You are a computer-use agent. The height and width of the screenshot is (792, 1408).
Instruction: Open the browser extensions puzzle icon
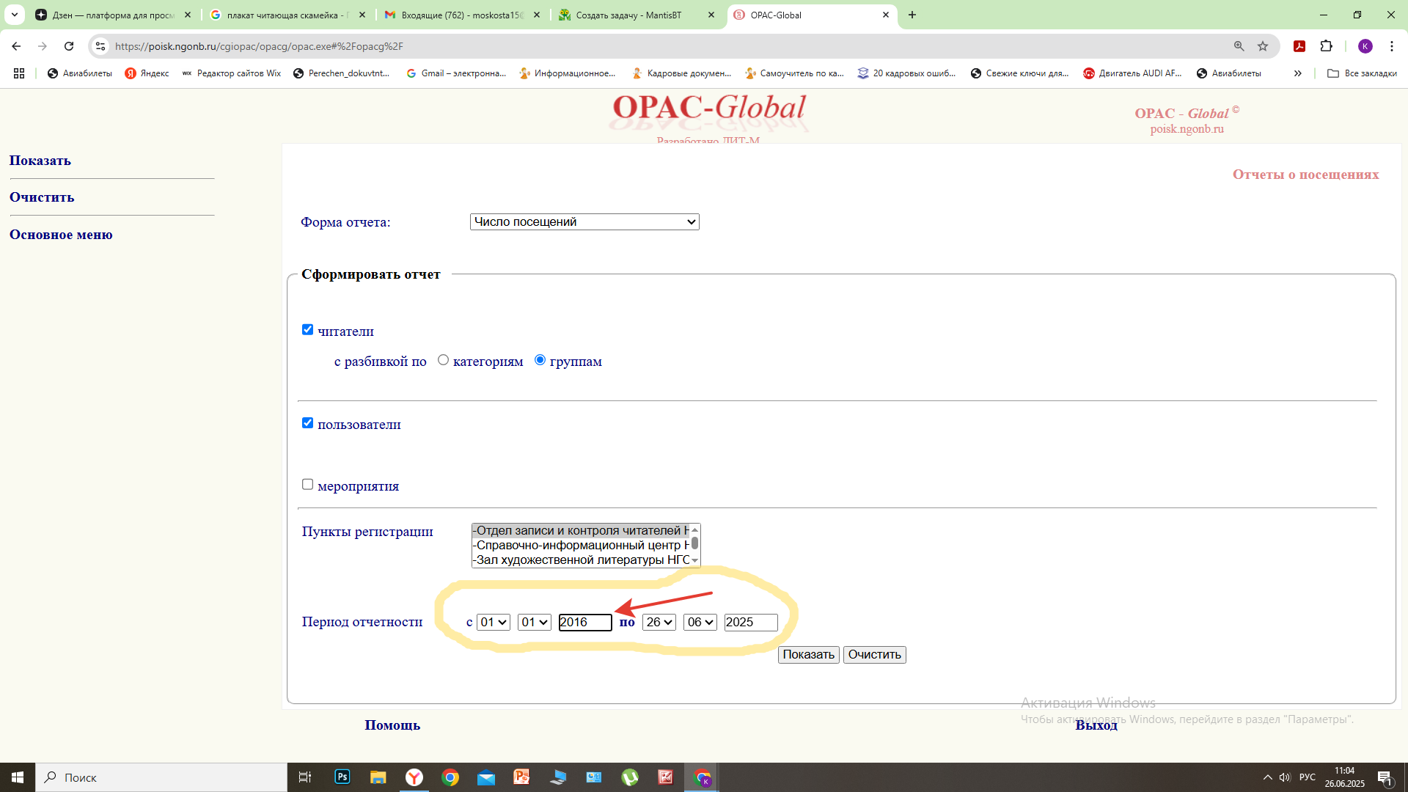click(1326, 46)
